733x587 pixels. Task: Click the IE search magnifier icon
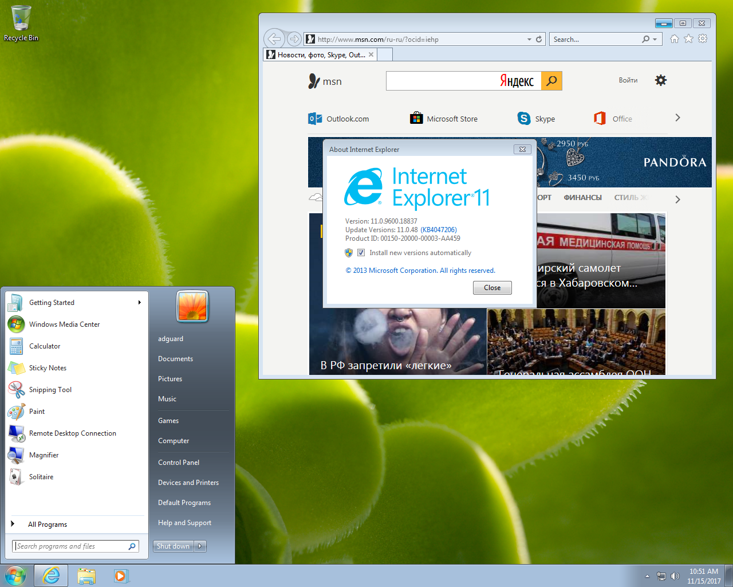click(646, 39)
